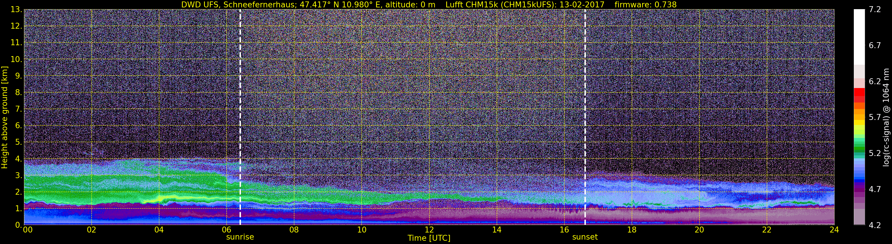Click the '12' time tick label
The image size is (892, 244).
[429, 230]
